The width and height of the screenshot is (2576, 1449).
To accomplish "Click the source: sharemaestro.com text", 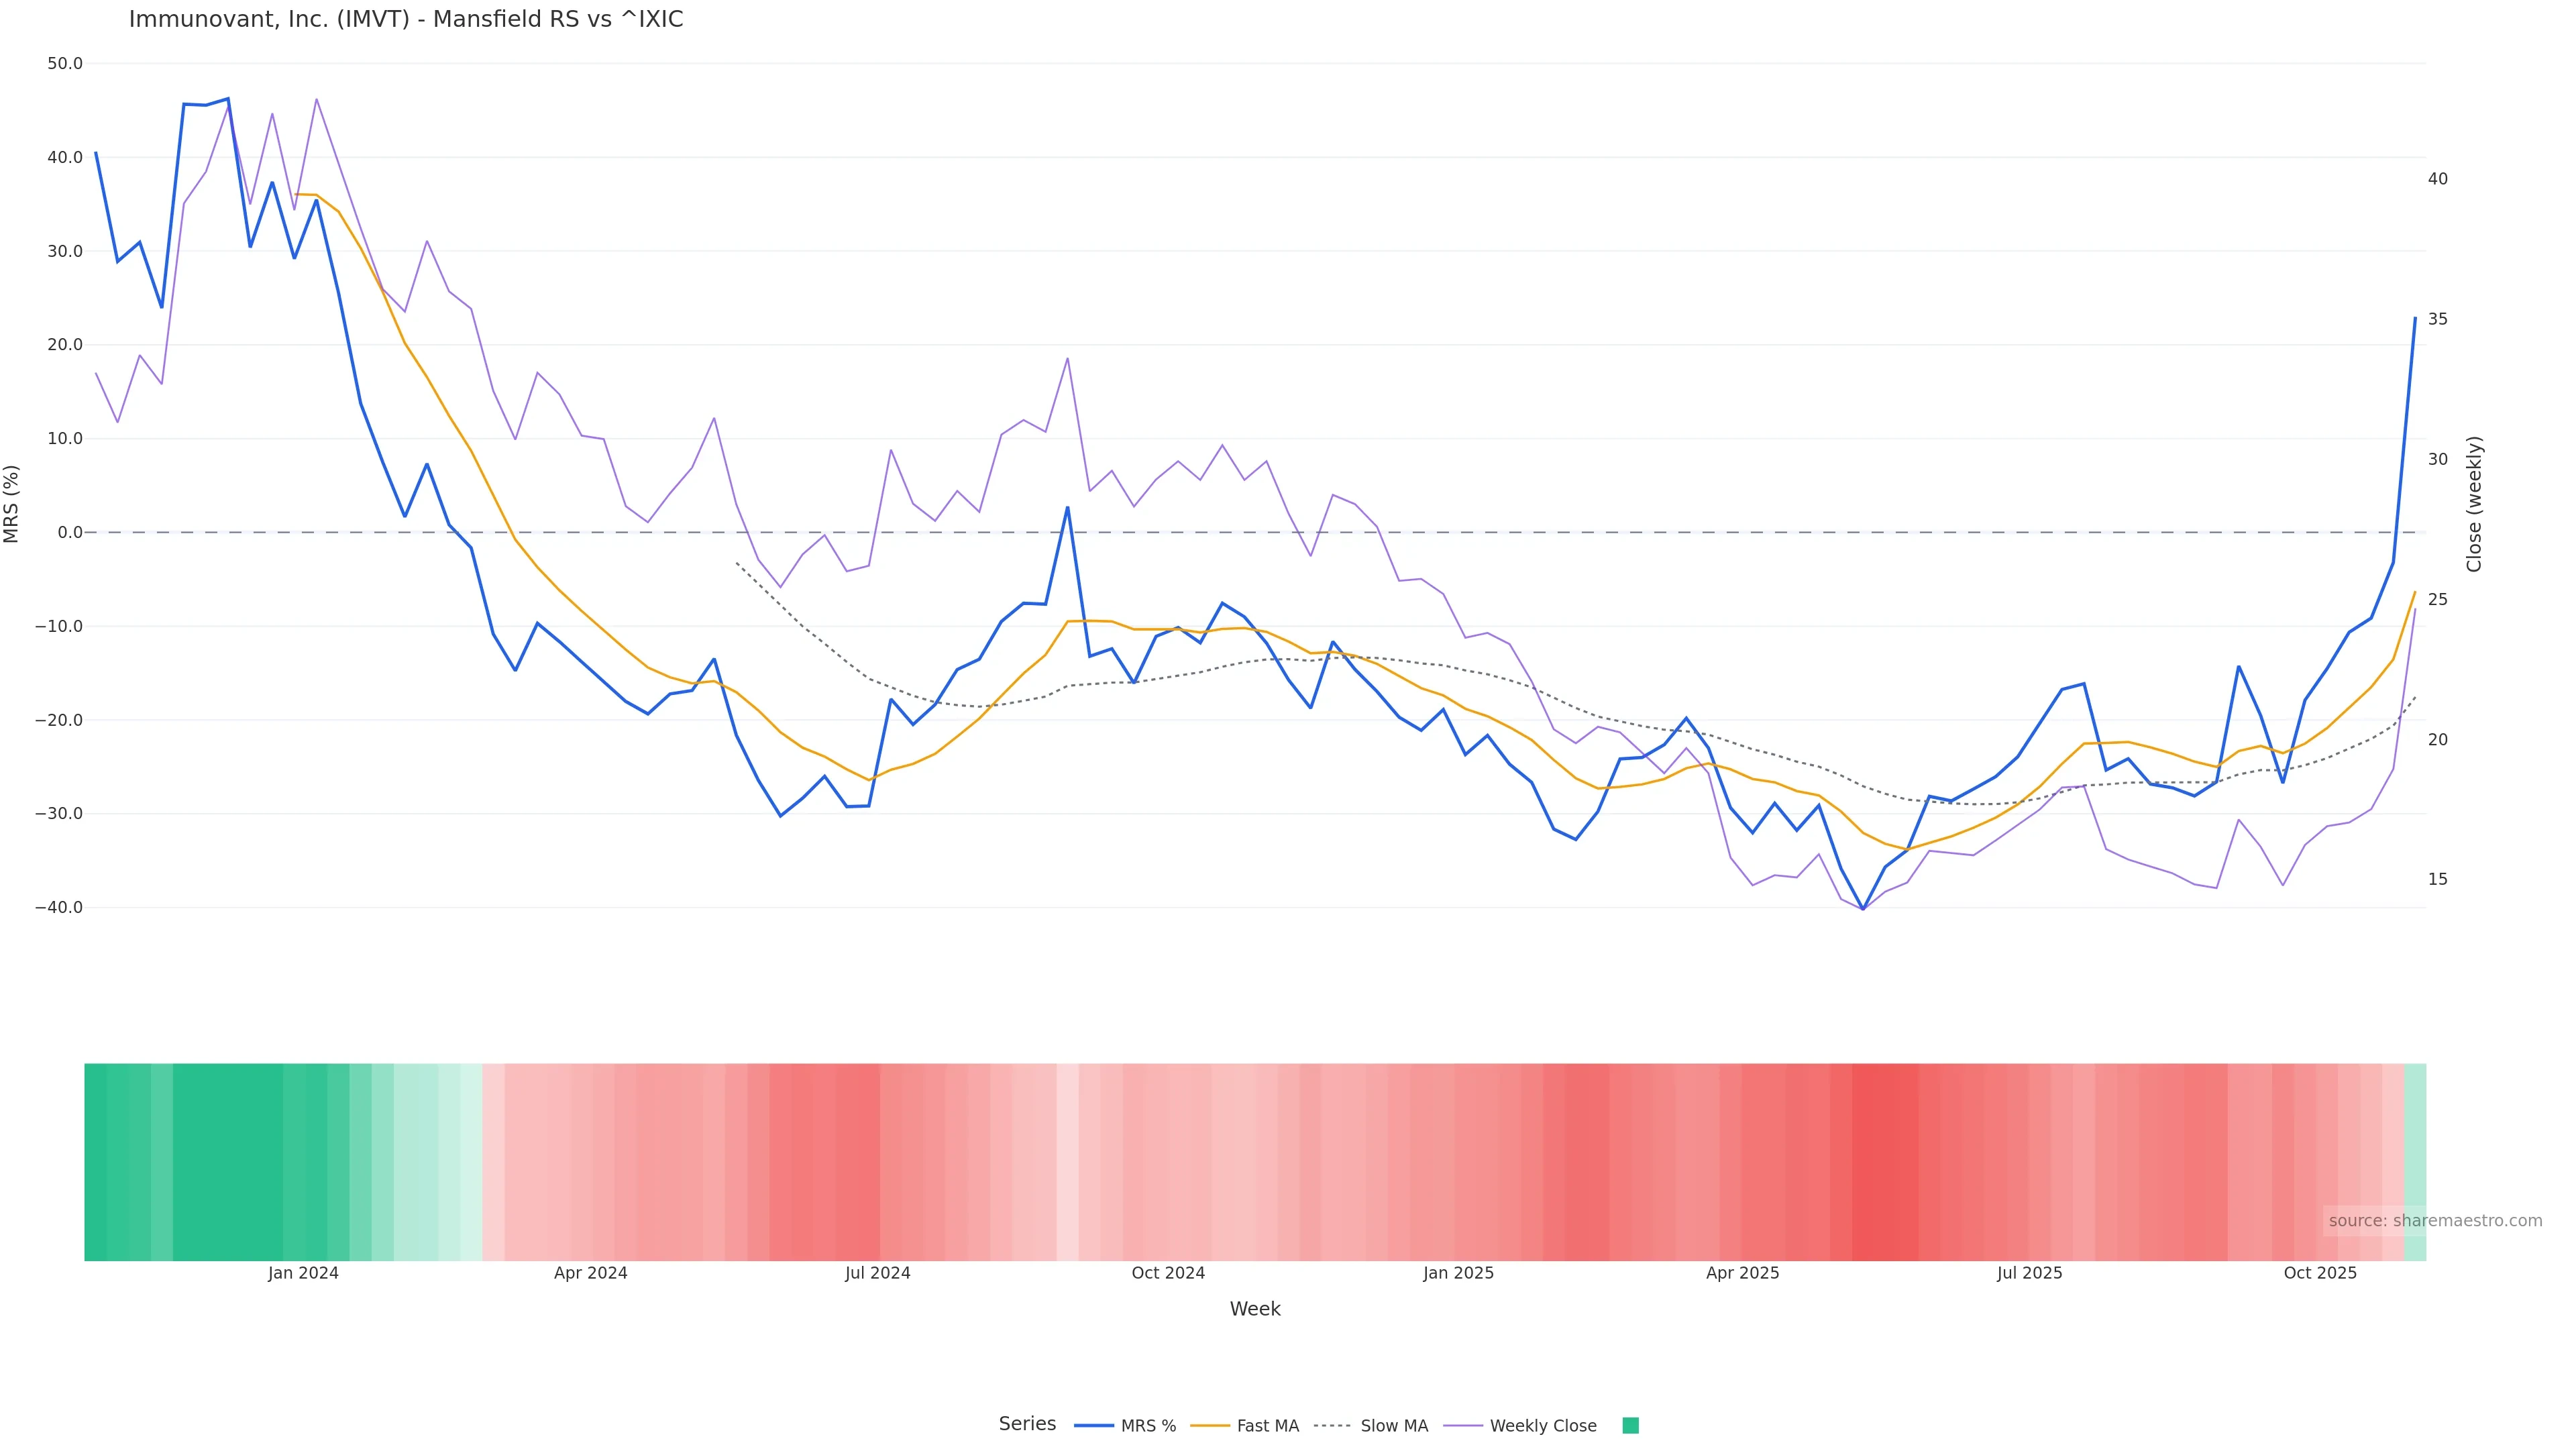I will [x=2434, y=1221].
